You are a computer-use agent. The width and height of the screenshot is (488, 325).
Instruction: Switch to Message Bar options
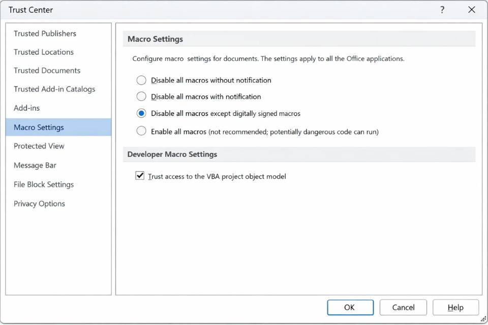tap(35, 165)
